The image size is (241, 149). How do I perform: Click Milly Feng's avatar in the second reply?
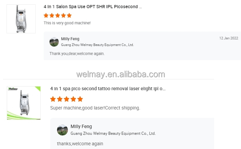click(x=62, y=130)
